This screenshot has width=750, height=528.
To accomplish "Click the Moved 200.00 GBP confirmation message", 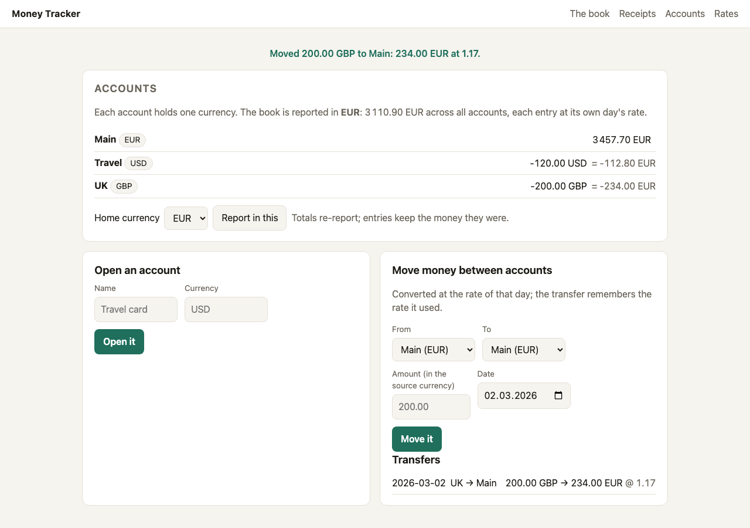I will (x=375, y=53).
